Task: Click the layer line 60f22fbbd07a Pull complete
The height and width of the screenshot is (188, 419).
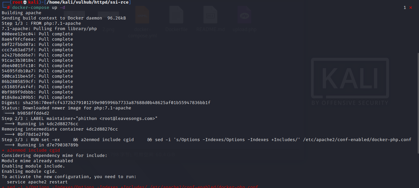Action: [x=37, y=45]
